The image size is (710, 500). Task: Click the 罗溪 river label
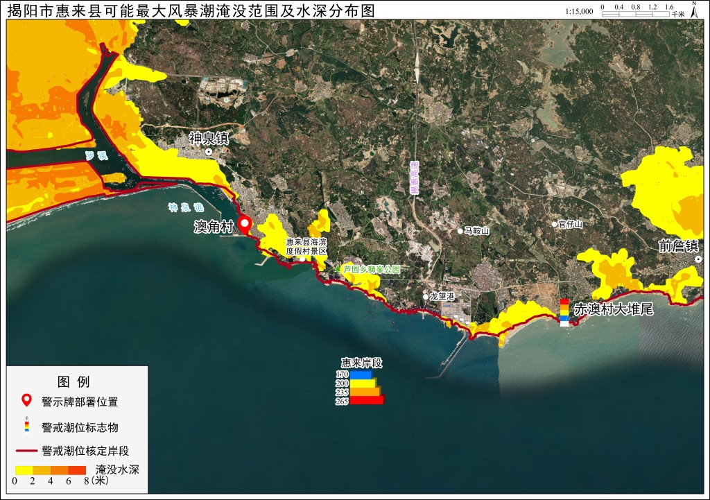[96, 156]
